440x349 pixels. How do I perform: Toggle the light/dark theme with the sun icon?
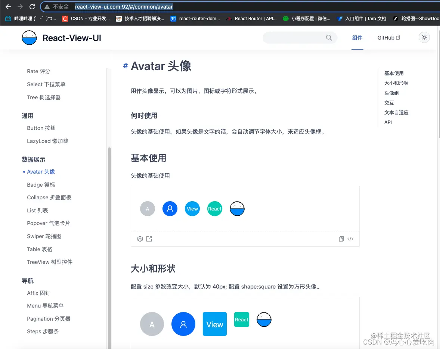(424, 37)
